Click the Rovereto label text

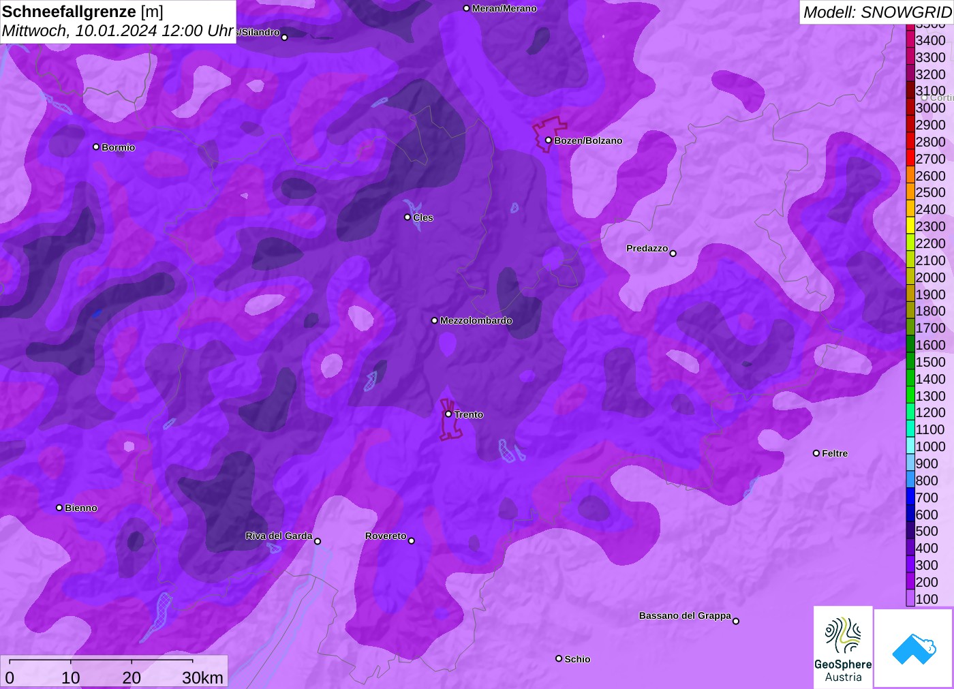pyautogui.click(x=386, y=536)
